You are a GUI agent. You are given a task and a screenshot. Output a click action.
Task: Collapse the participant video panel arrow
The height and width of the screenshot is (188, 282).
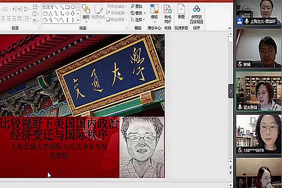coord(231,91)
